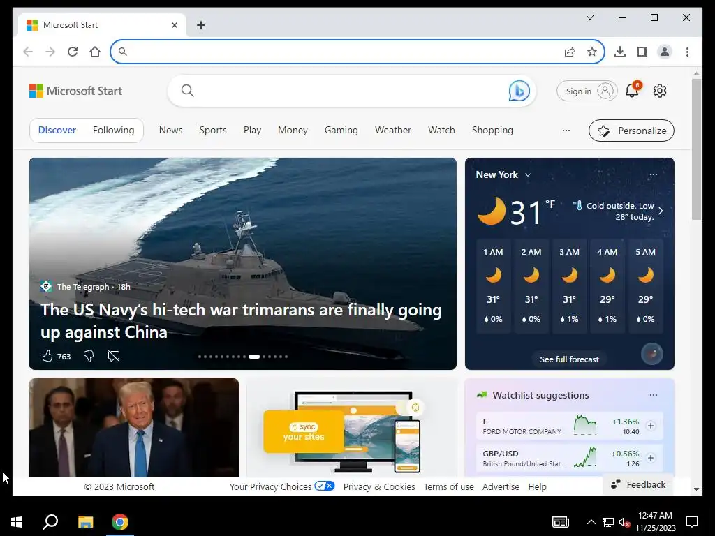Viewport: 715px width, 536px height.
Task: Expand New York location dropdown
Action: pyautogui.click(x=528, y=175)
